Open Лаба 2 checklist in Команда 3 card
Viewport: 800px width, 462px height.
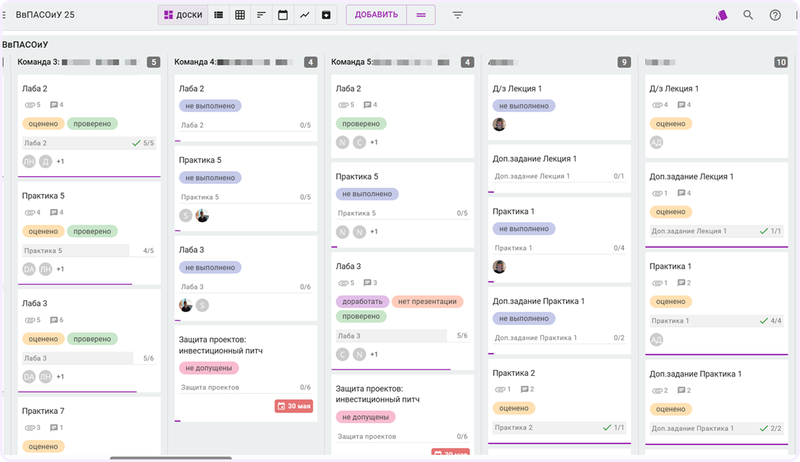[89, 143]
